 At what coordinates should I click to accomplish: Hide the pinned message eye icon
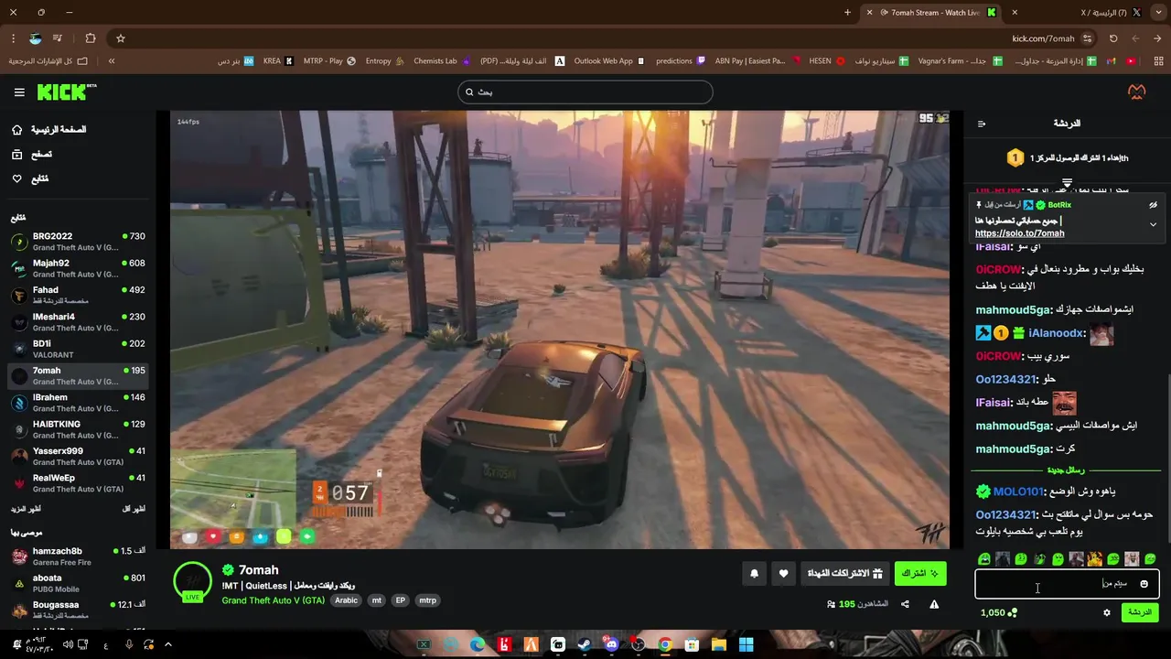pos(1153,205)
